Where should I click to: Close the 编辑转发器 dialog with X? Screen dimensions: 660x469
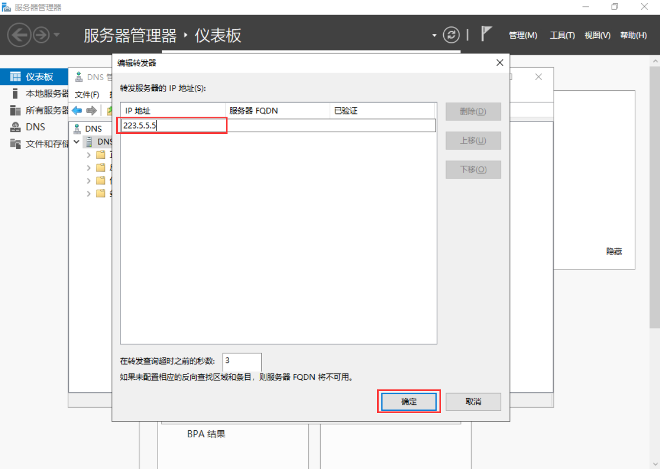pyautogui.click(x=500, y=63)
